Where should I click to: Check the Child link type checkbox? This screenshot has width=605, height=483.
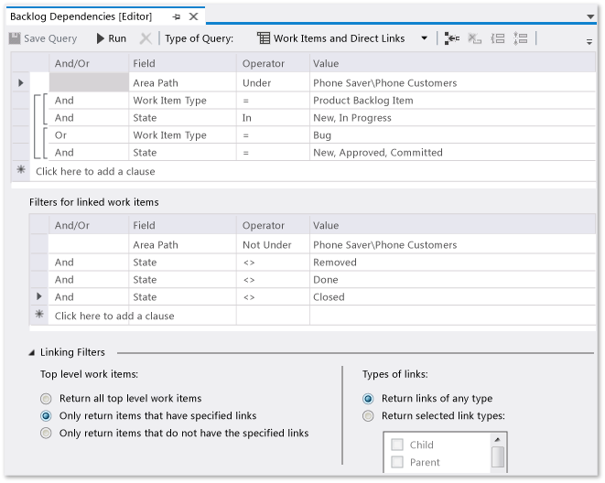click(x=397, y=445)
